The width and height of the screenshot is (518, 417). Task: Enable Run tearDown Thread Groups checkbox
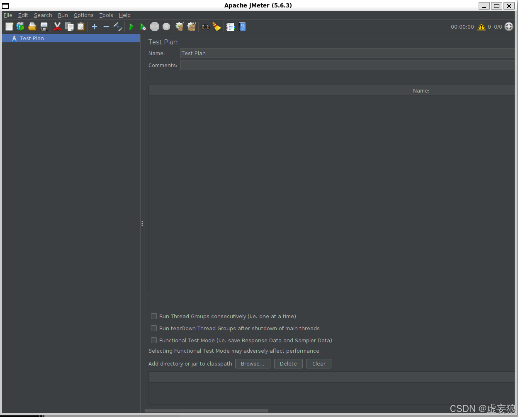(x=154, y=328)
